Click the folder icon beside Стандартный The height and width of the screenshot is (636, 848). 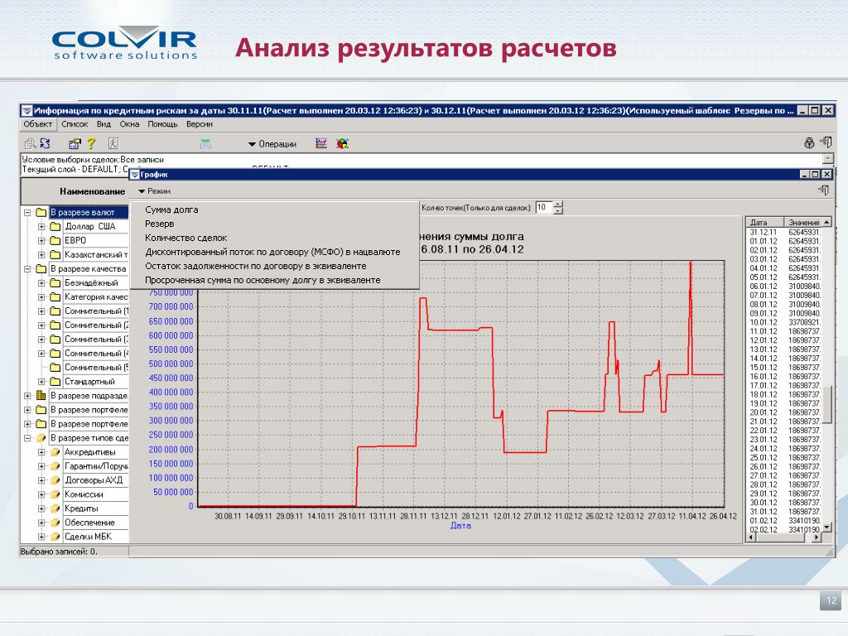(55, 382)
